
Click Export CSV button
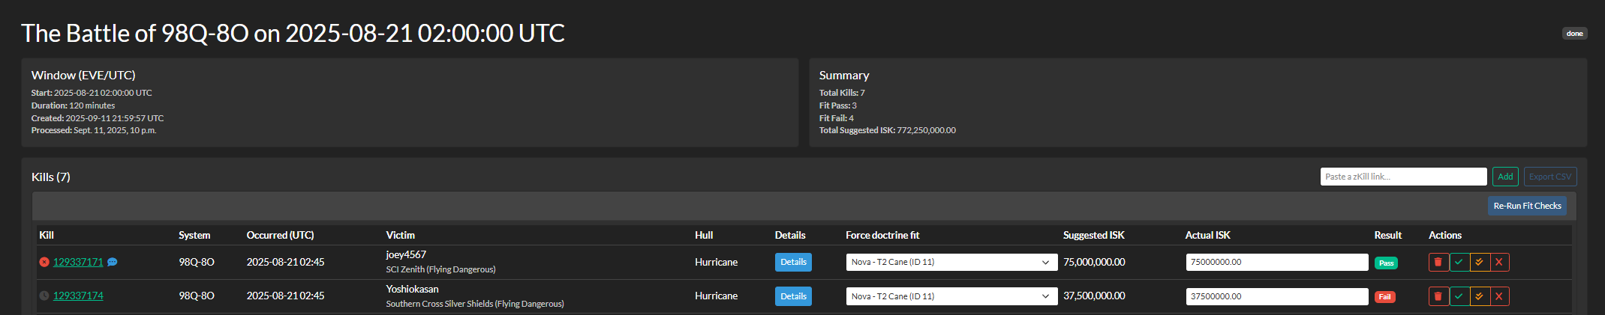click(1550, 177)
